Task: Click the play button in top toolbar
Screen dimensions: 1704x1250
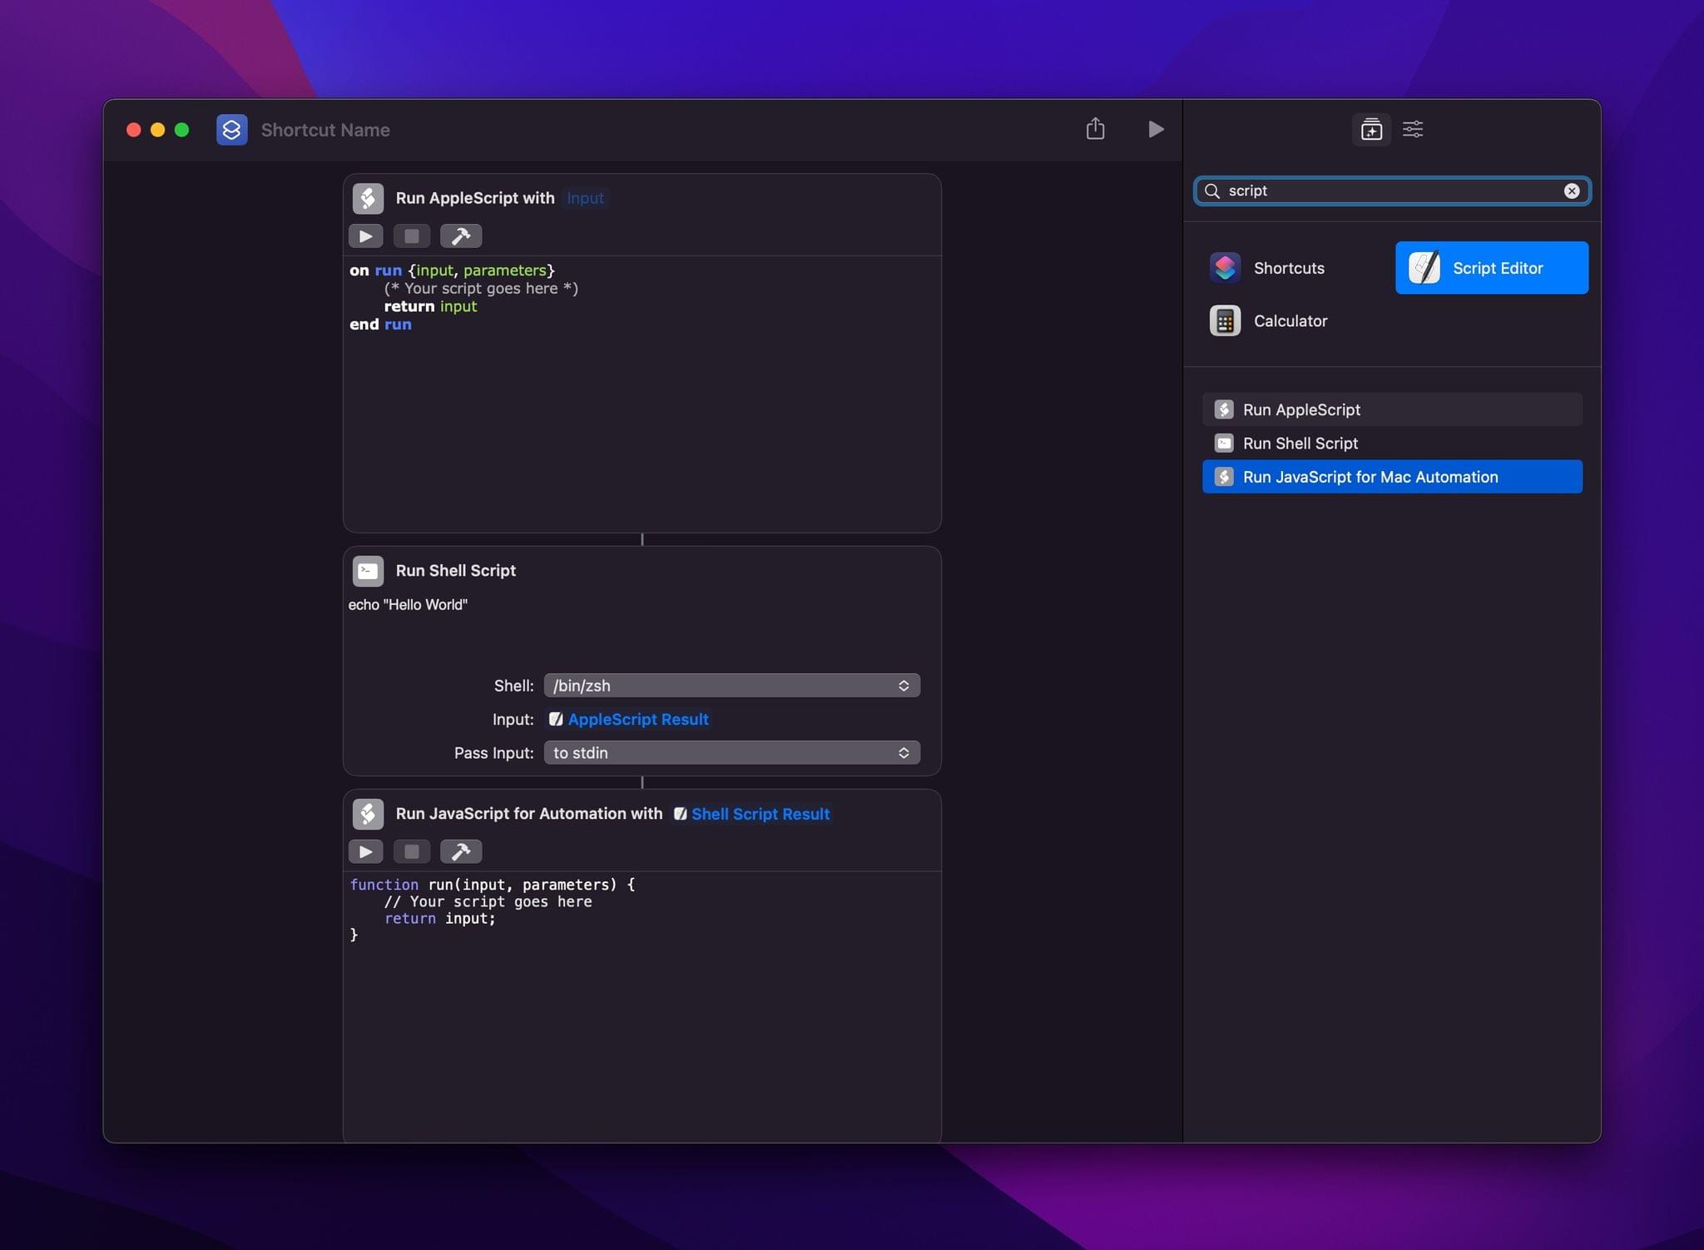Action: (x=1154, y=128)
